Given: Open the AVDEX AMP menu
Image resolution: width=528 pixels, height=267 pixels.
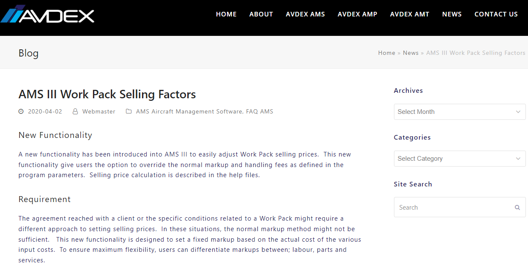Looking at the screenshot, I should [x=357, y=14].
